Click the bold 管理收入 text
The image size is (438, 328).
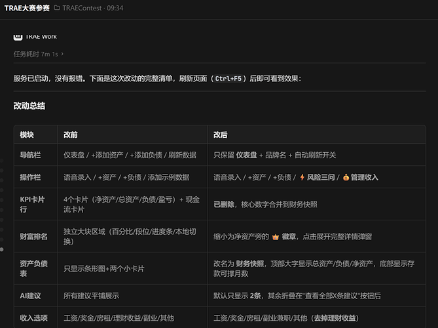pos(364,177)
